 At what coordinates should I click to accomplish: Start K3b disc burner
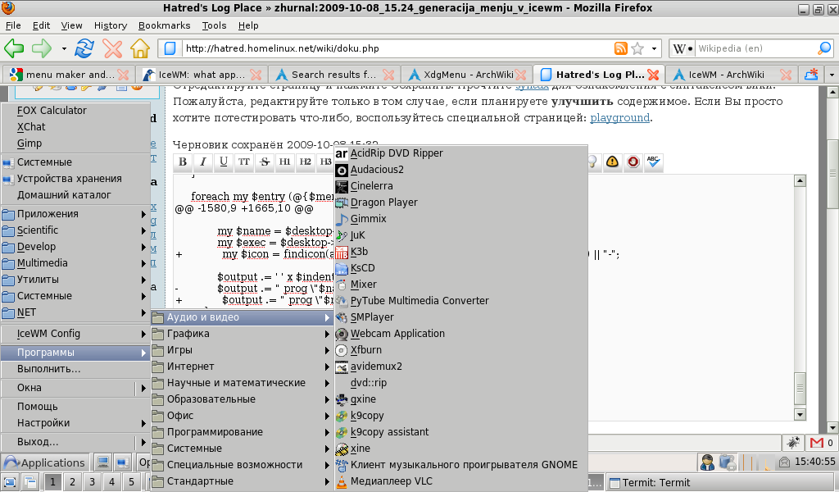(x=460, y=252)
